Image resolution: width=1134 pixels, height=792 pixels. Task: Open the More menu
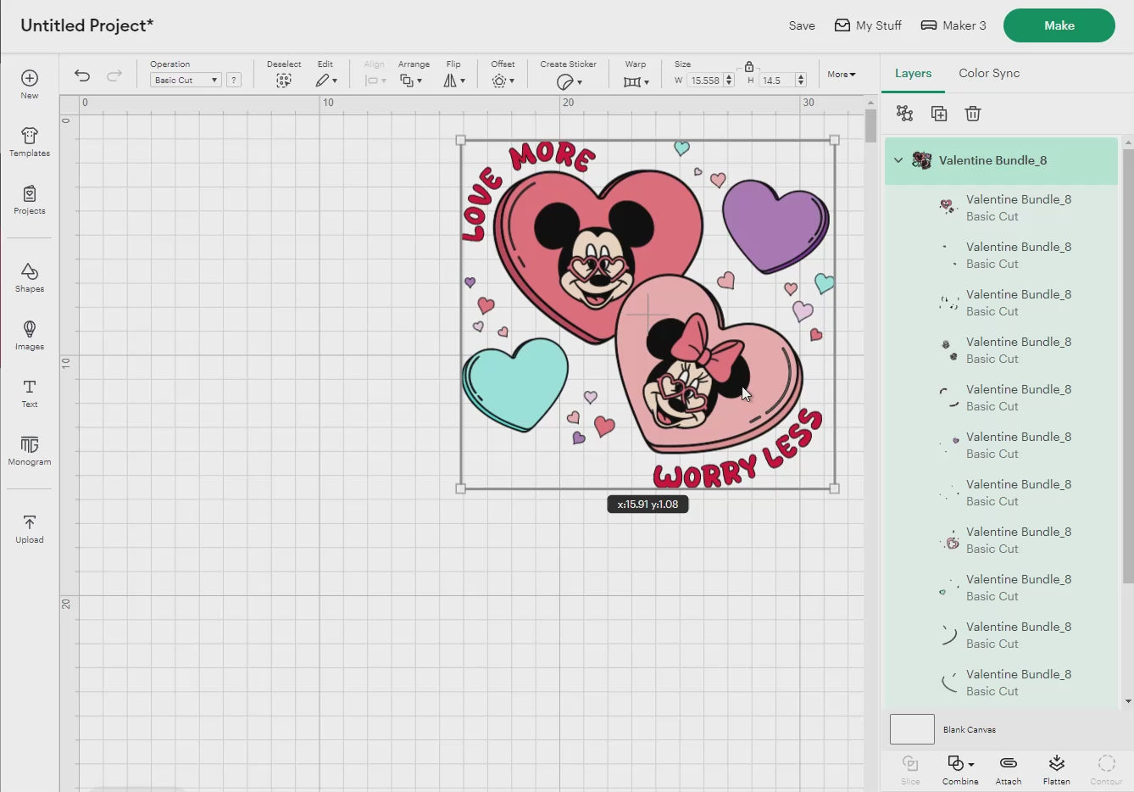[x=842, y=75]
